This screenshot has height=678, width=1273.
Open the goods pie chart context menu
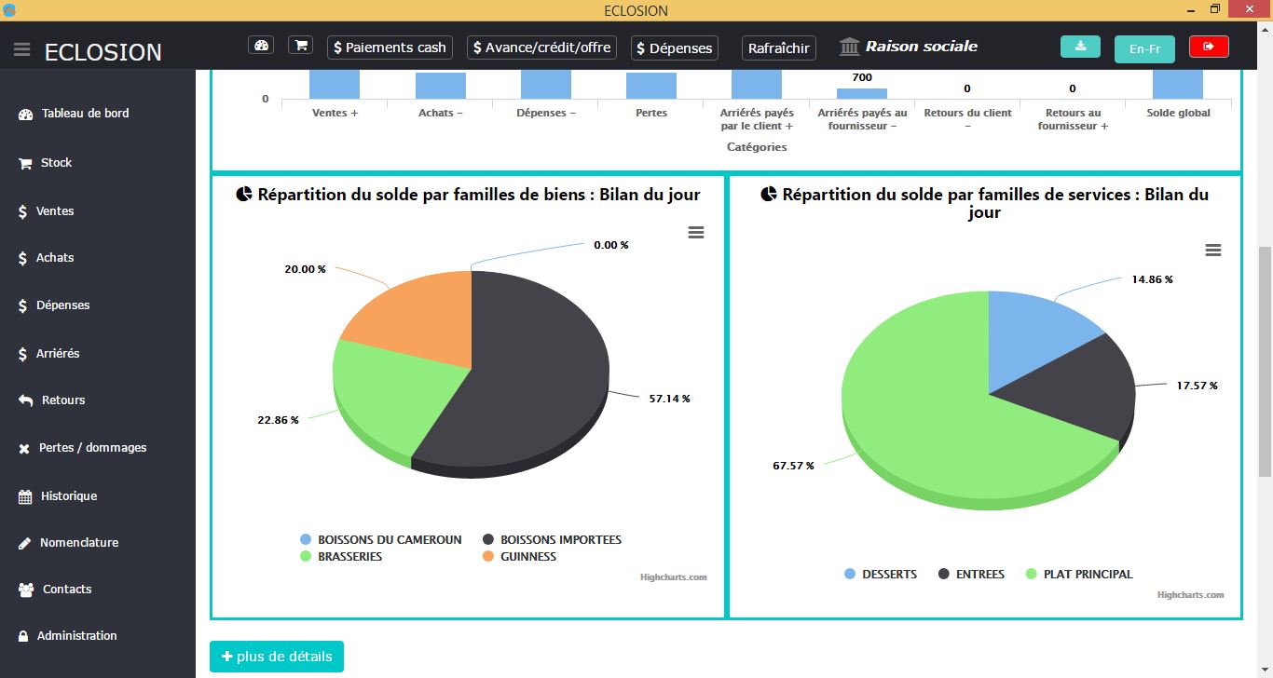click(x=695, y=233)
